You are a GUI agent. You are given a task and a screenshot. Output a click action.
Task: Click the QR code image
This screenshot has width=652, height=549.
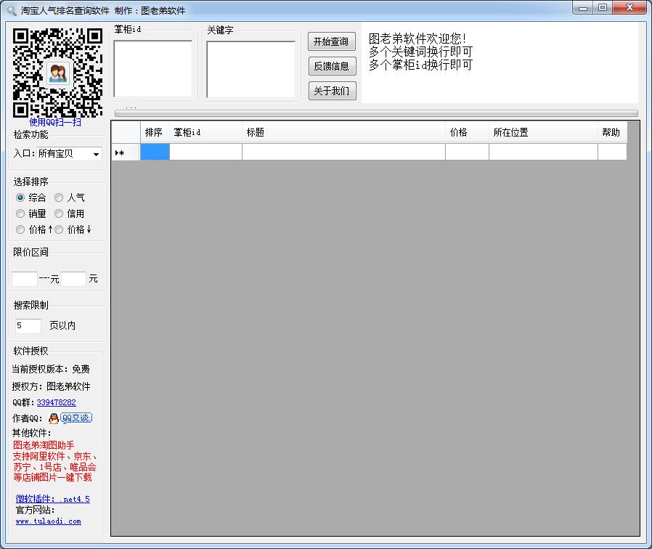(x=57, y=73)
